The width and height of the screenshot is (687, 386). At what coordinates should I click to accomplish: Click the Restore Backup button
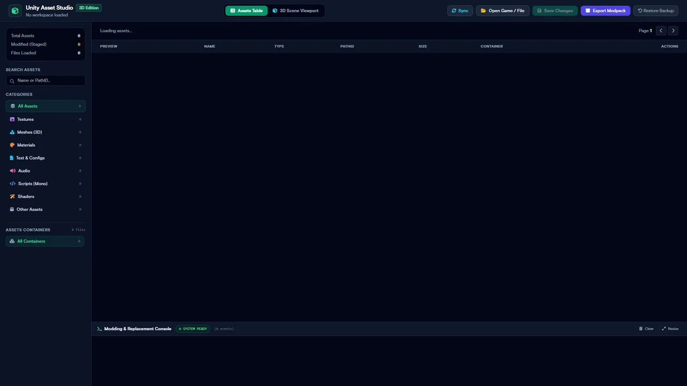tap(656, 11)
